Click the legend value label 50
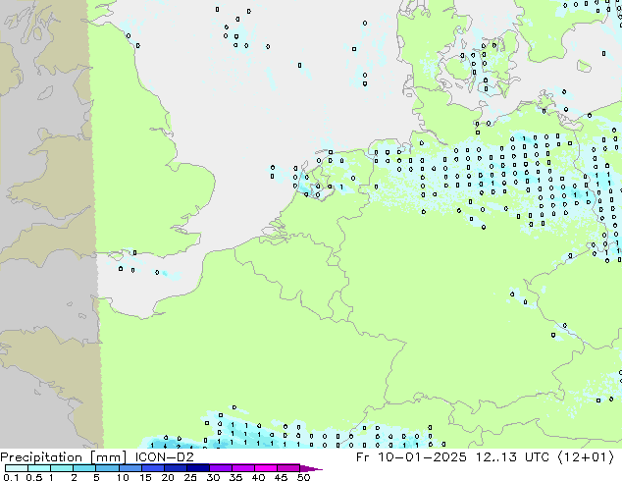 tap(304, 477)
